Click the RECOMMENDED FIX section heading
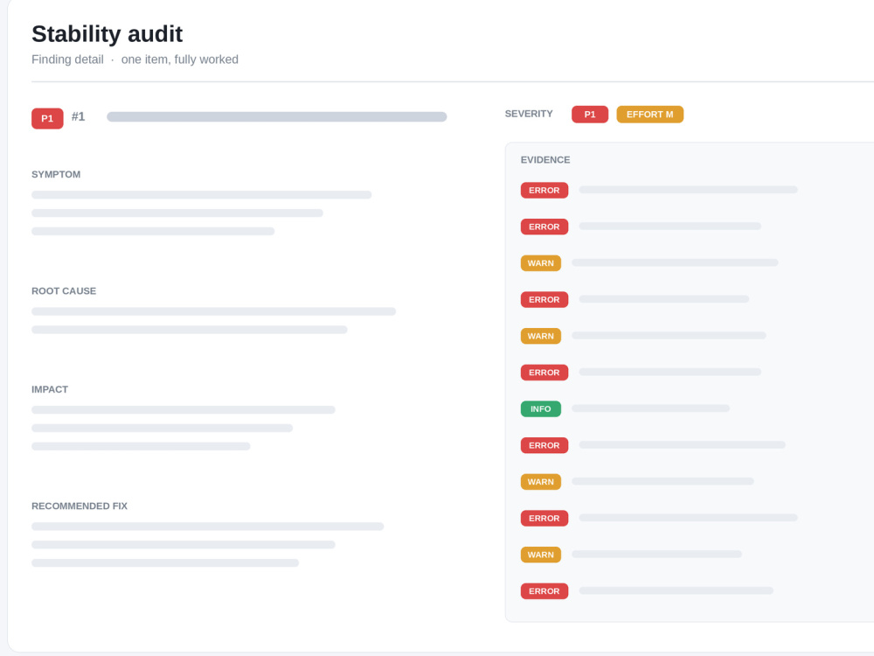 click(80, 506)
